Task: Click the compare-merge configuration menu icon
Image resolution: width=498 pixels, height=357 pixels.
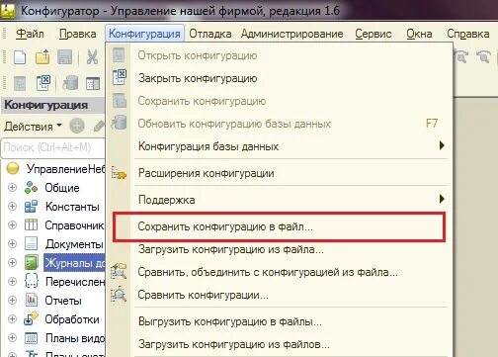Action: pos(119,271)
